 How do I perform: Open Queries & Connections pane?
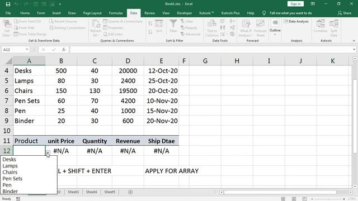(123, 21)
